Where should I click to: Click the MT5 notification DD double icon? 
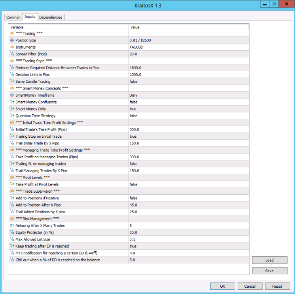point(12,253)
